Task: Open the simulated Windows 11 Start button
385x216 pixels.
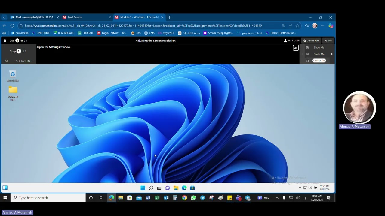Action: 143,188
